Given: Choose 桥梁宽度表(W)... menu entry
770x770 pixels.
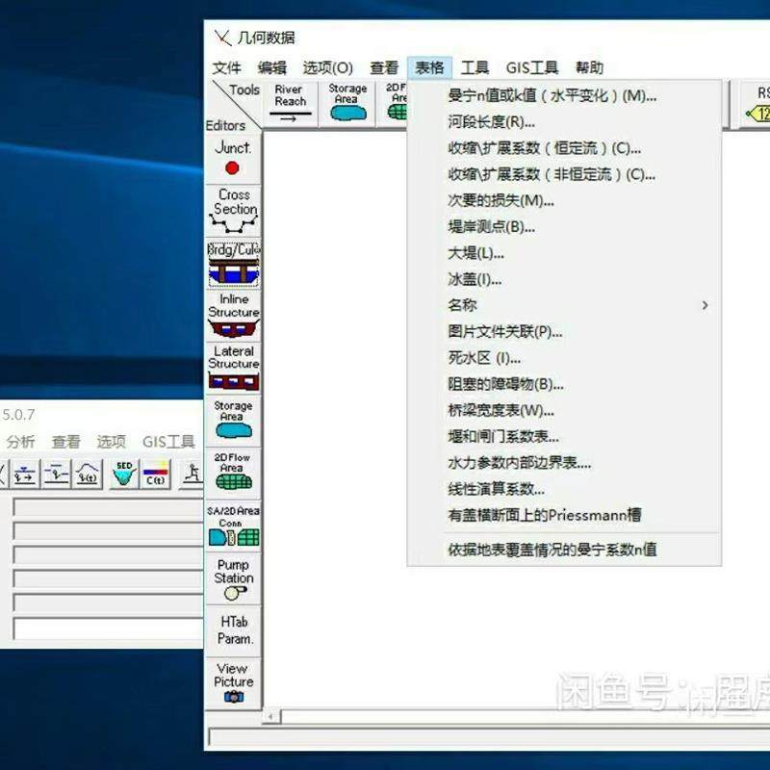Looking at the screenshot, I should point(564,411).
